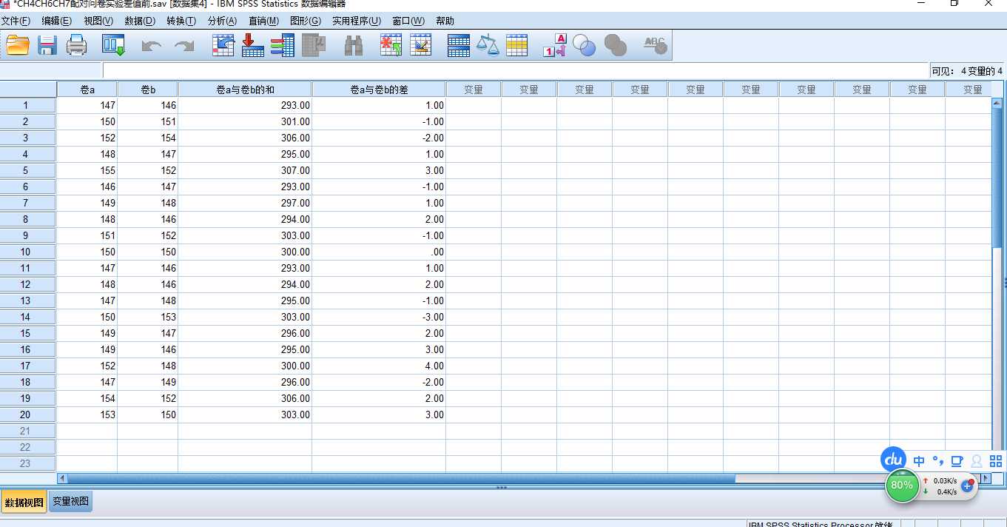Image resolution: width=1007 pixels, height=527 pixels.
Task: Click cell 307.00 in row 5
Action: (x=245, y=170)
